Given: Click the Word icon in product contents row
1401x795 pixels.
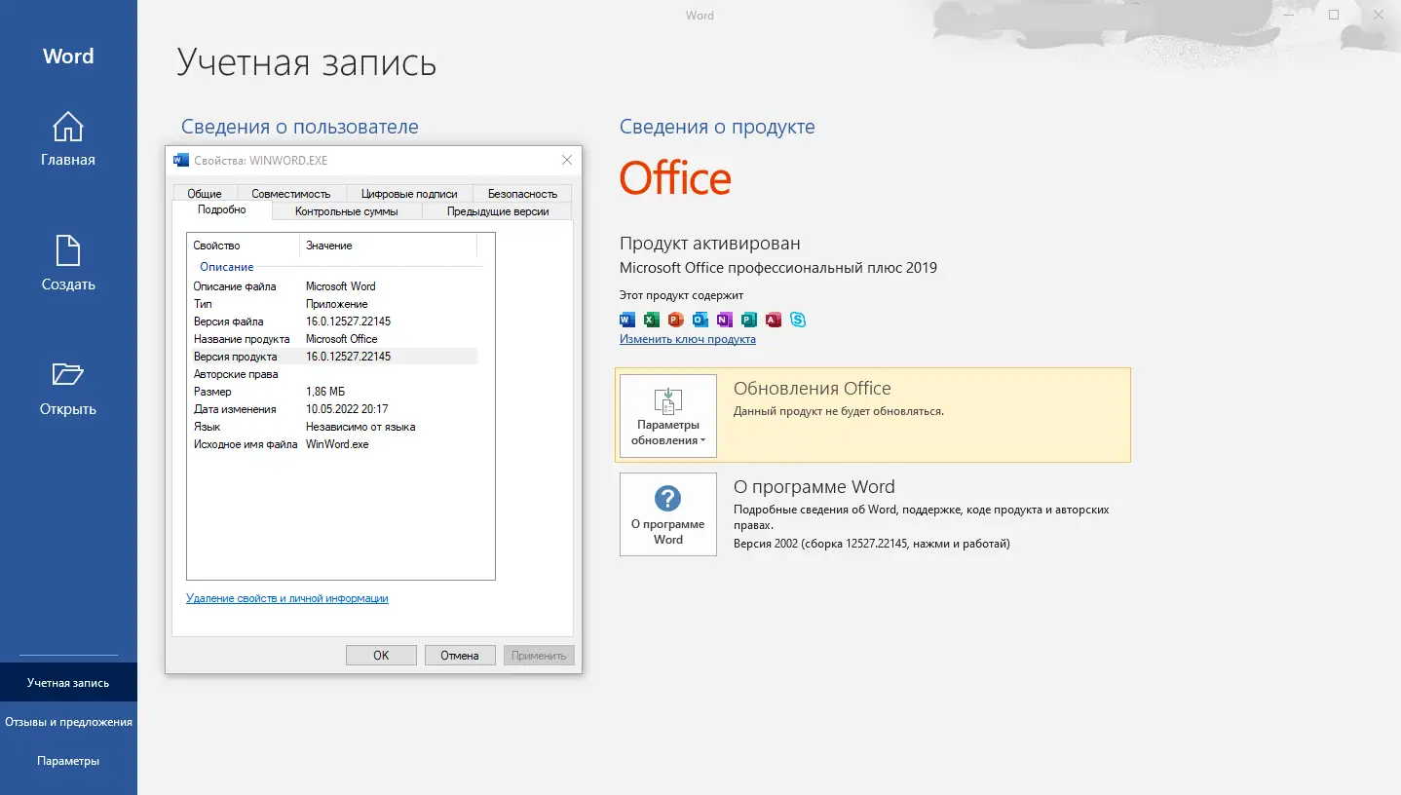Looking at the screenshot, I should [626, 320].
